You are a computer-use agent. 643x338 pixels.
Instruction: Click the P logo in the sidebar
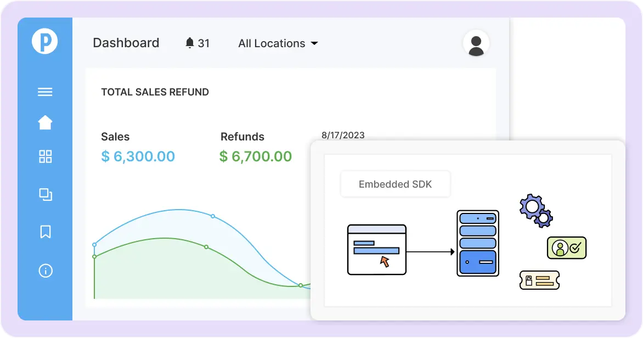click(x=44, y=41)
